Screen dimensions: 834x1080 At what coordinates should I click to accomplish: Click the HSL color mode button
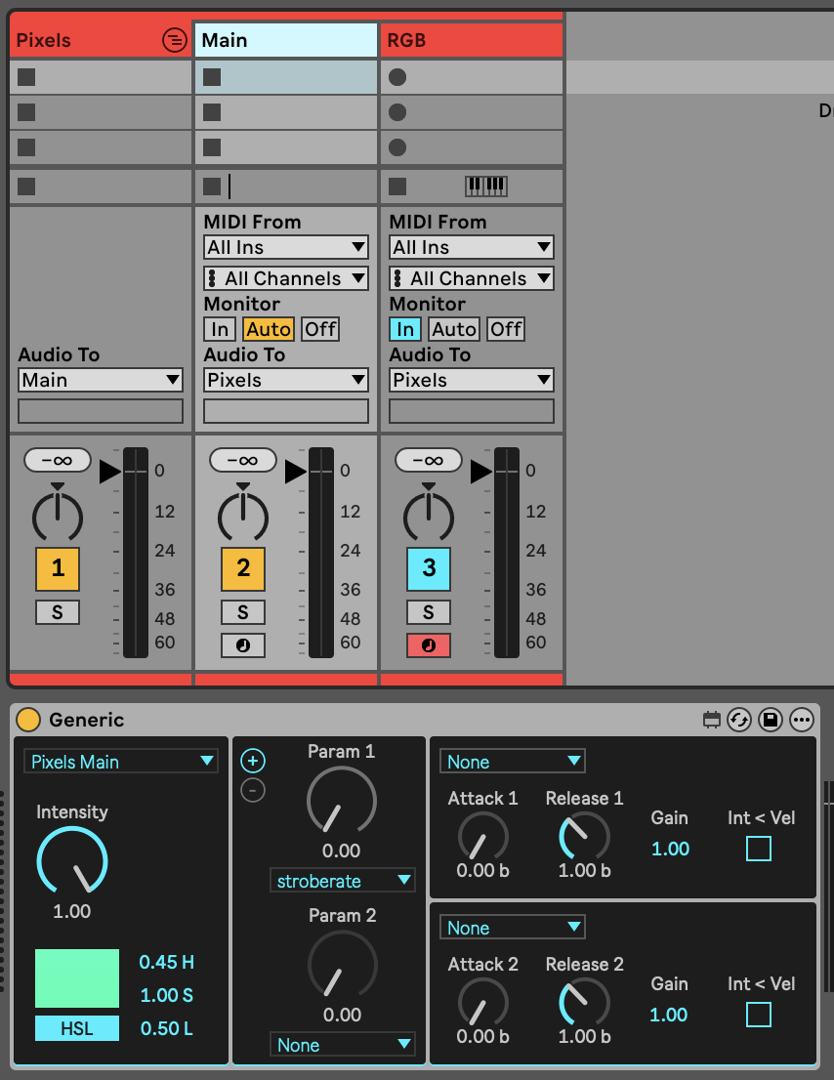[77, 1028]
